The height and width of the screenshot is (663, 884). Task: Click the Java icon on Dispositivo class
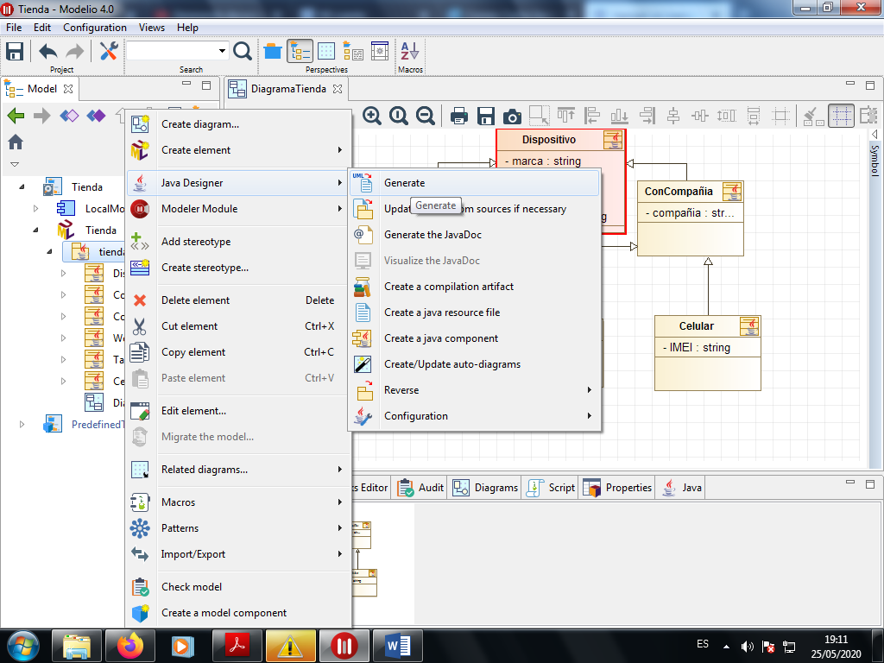pos(614,139)
